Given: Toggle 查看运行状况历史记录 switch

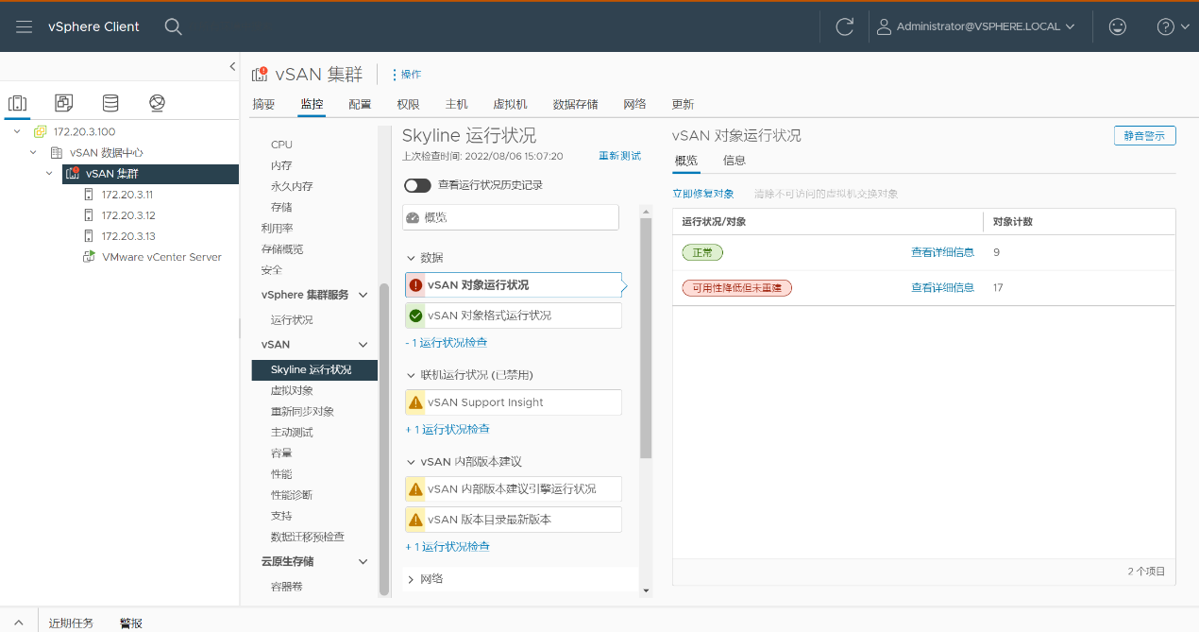Looking at the screenshot, I should coord(417,185).
